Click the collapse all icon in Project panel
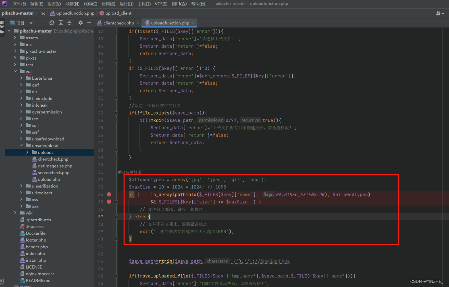 (69, 23)
